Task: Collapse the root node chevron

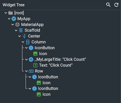Action: (x=6, y=13)
